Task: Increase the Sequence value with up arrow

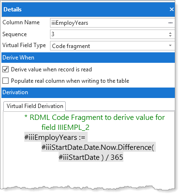Action: click(170, 33)
